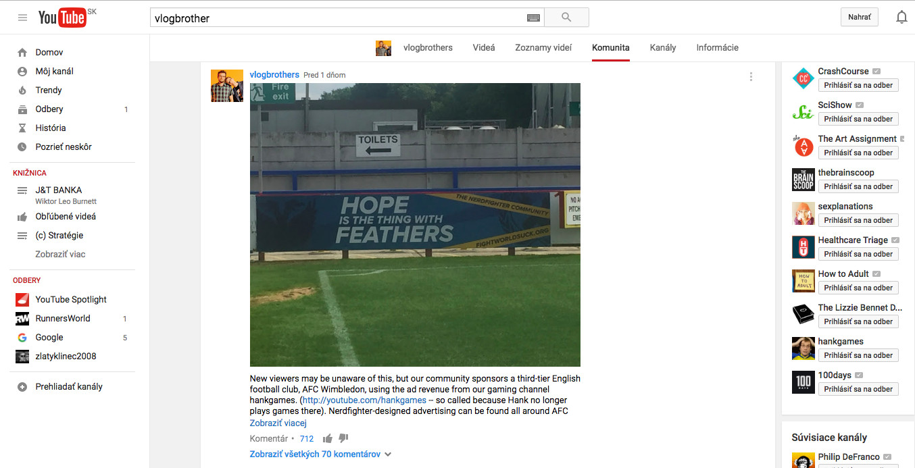Like the post with thumbs up
915x468 pixels.
pyautogui.click(x=328, y=438)
